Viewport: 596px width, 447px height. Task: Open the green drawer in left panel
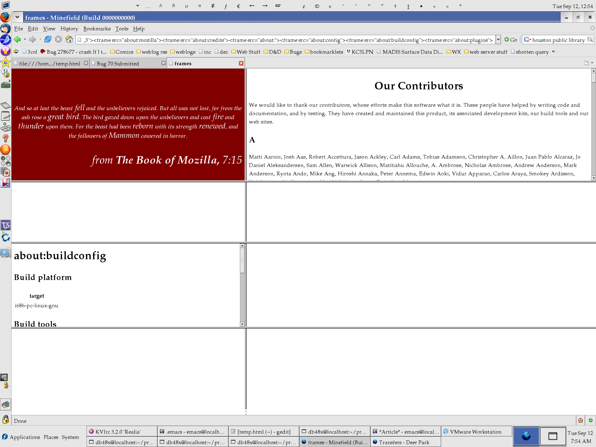(x=5, y=84)
